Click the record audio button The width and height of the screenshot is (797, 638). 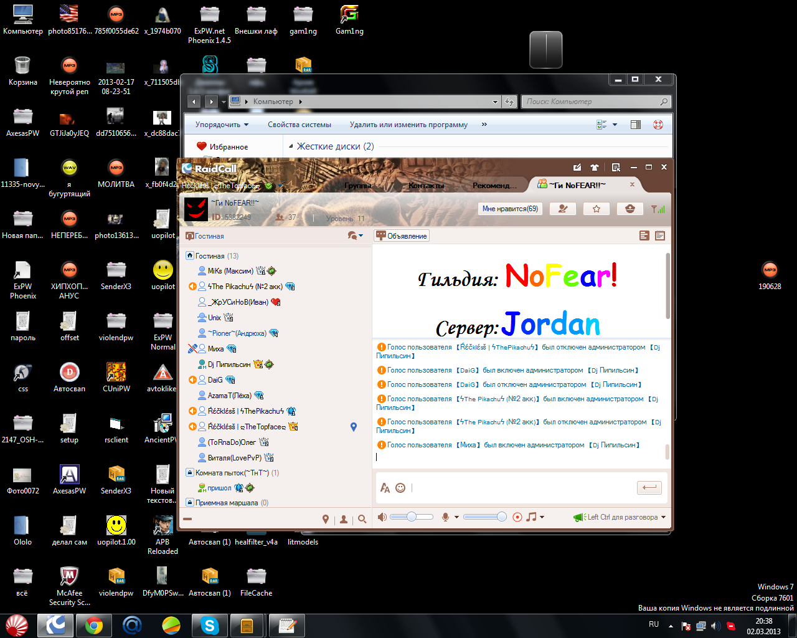point(517,517)
